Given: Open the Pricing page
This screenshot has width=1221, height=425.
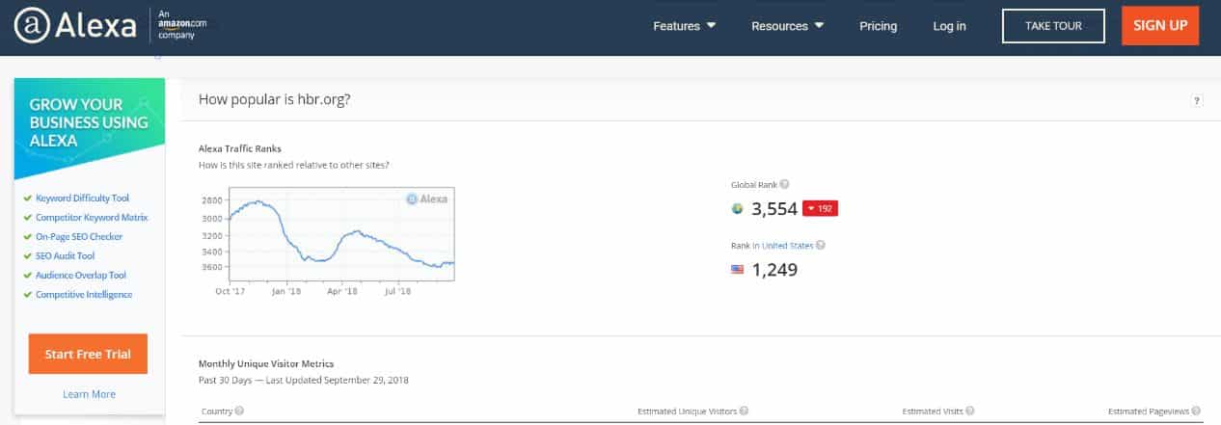Looking at the screenshot, I should pos(878,26).
